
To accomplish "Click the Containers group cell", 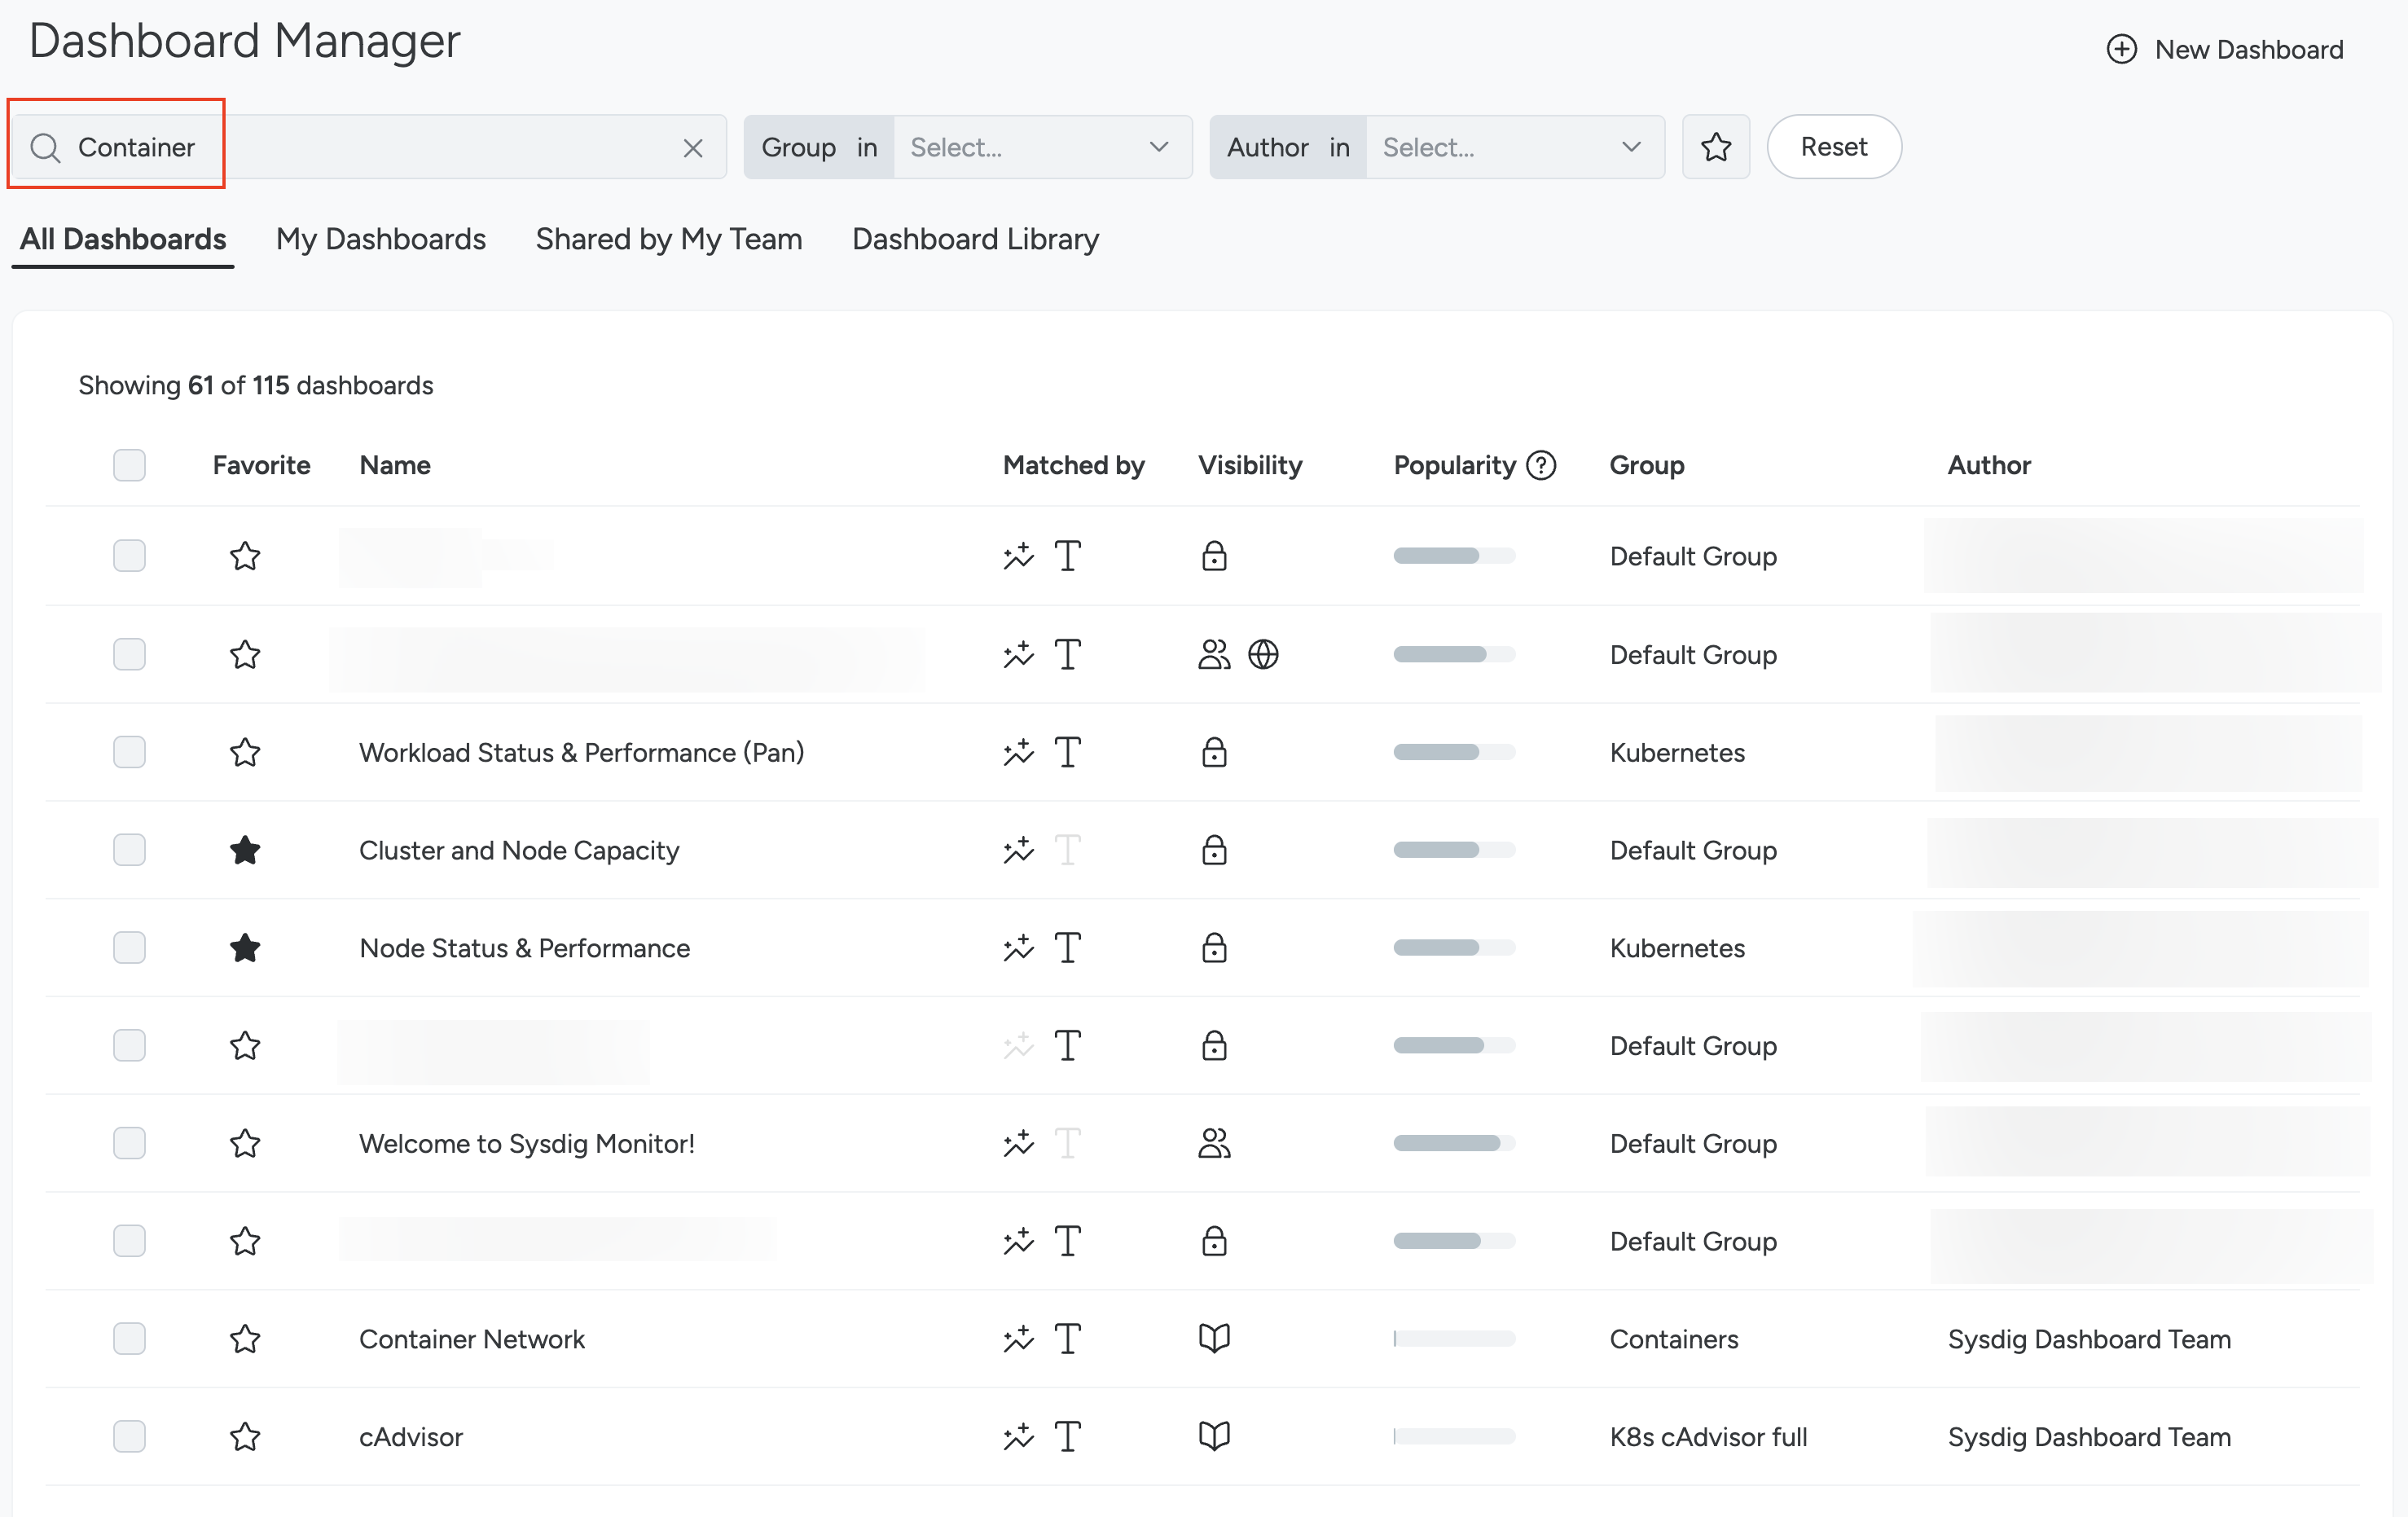I will 1674,1339.
